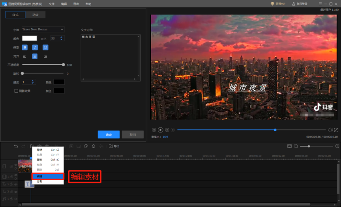Click the rotation slider handle

tap(22, 73)
